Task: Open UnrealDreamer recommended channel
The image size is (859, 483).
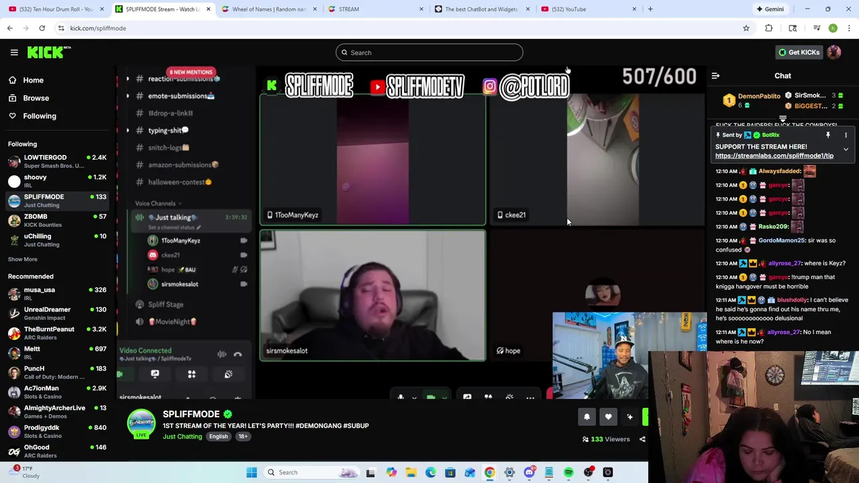Action: click(x=57, y=313)
